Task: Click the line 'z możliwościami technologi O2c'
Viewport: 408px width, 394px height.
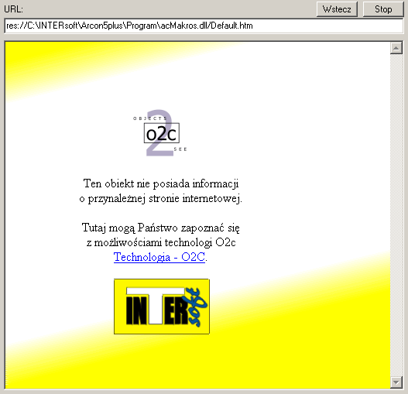Action: (x=161, y=242)
